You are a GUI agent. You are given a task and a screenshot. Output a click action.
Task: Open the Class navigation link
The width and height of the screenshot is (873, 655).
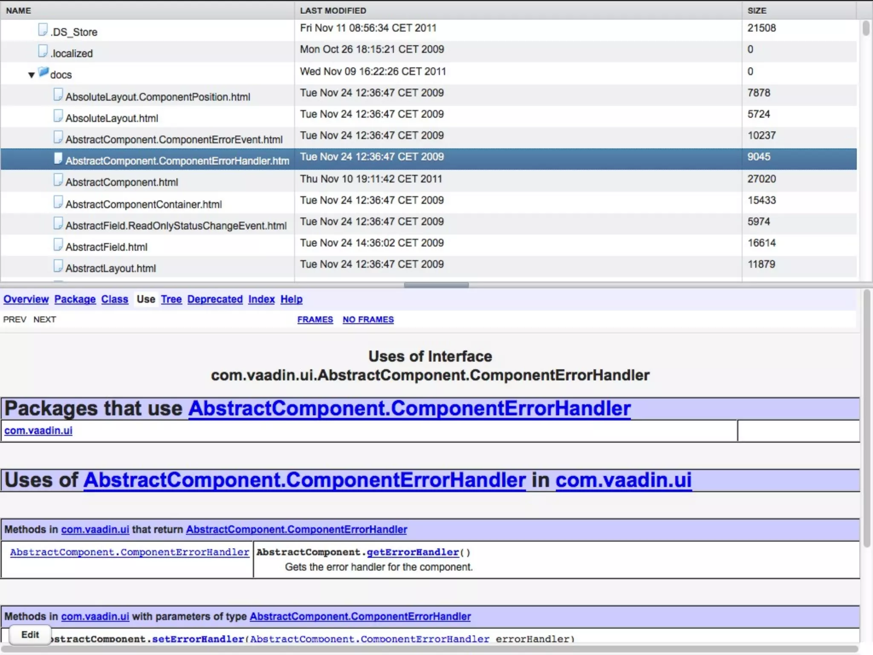115,299
